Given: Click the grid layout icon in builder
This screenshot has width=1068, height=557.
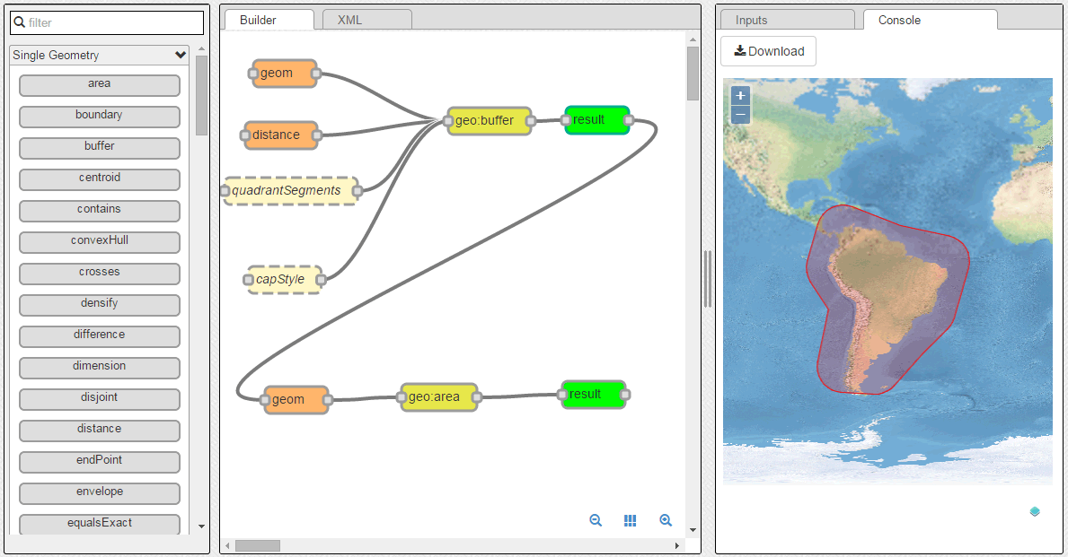Looking at the screenshot, I should tap(630, 520).
